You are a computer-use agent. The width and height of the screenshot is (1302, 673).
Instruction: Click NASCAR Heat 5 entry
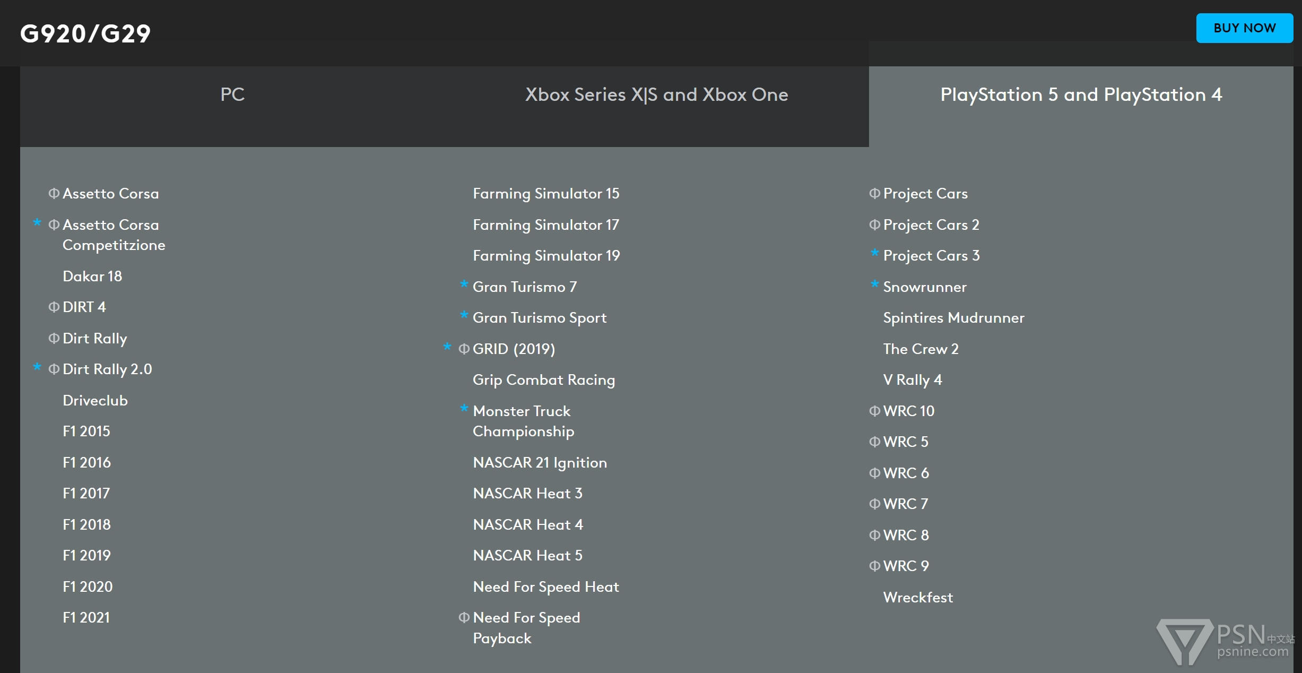point(528,556)
